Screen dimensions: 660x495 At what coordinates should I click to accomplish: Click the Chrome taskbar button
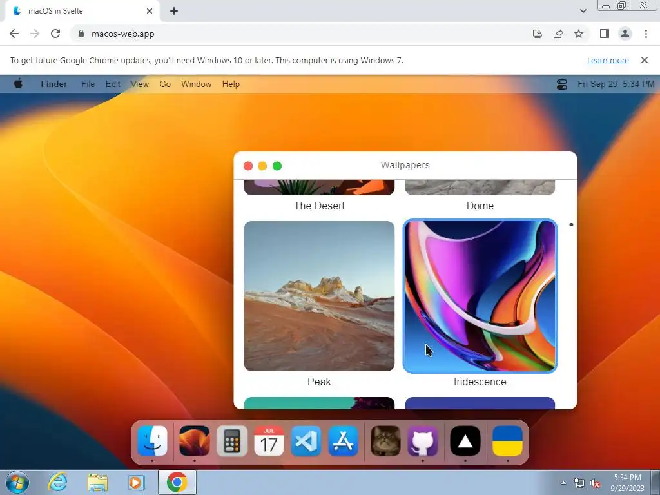pos(177,482)
